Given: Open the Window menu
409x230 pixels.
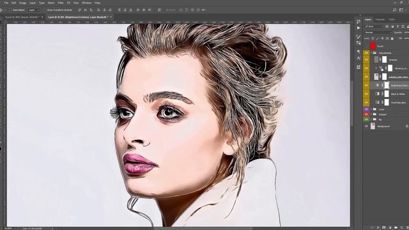Looking at the screenshot, I should [87, 3].
